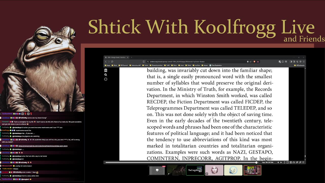The image size is (325, 183).
Task: Open the Bill Payment bookmarks folder
Action: 123,65
